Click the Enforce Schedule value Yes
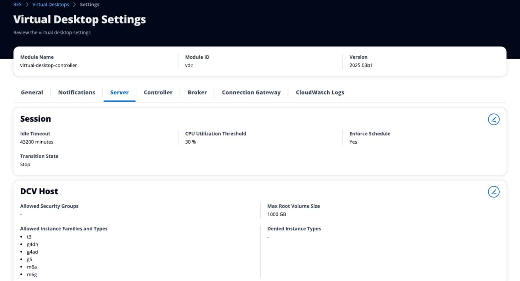Image resolution: width=520 pixels, height=281 pixels. 353,142
